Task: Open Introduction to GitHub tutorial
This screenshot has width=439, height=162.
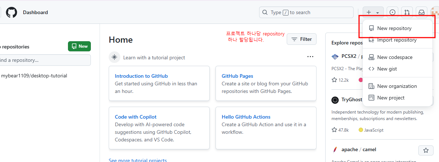Action: 141,76
